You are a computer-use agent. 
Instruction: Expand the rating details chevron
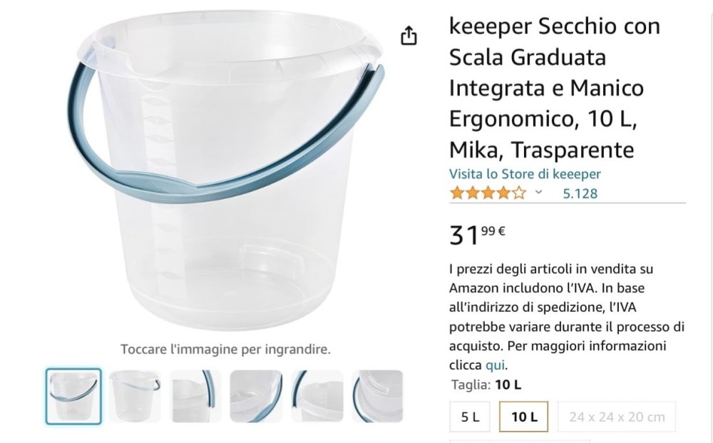tap(539, 193)
